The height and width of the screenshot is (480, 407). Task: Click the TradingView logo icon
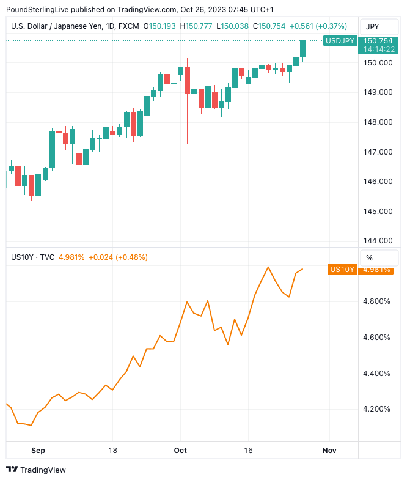[12, 470]
